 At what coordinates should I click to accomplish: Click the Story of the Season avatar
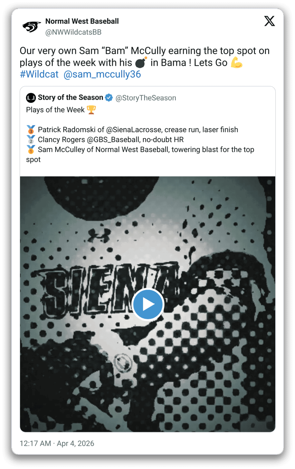[x=31, y=98]
